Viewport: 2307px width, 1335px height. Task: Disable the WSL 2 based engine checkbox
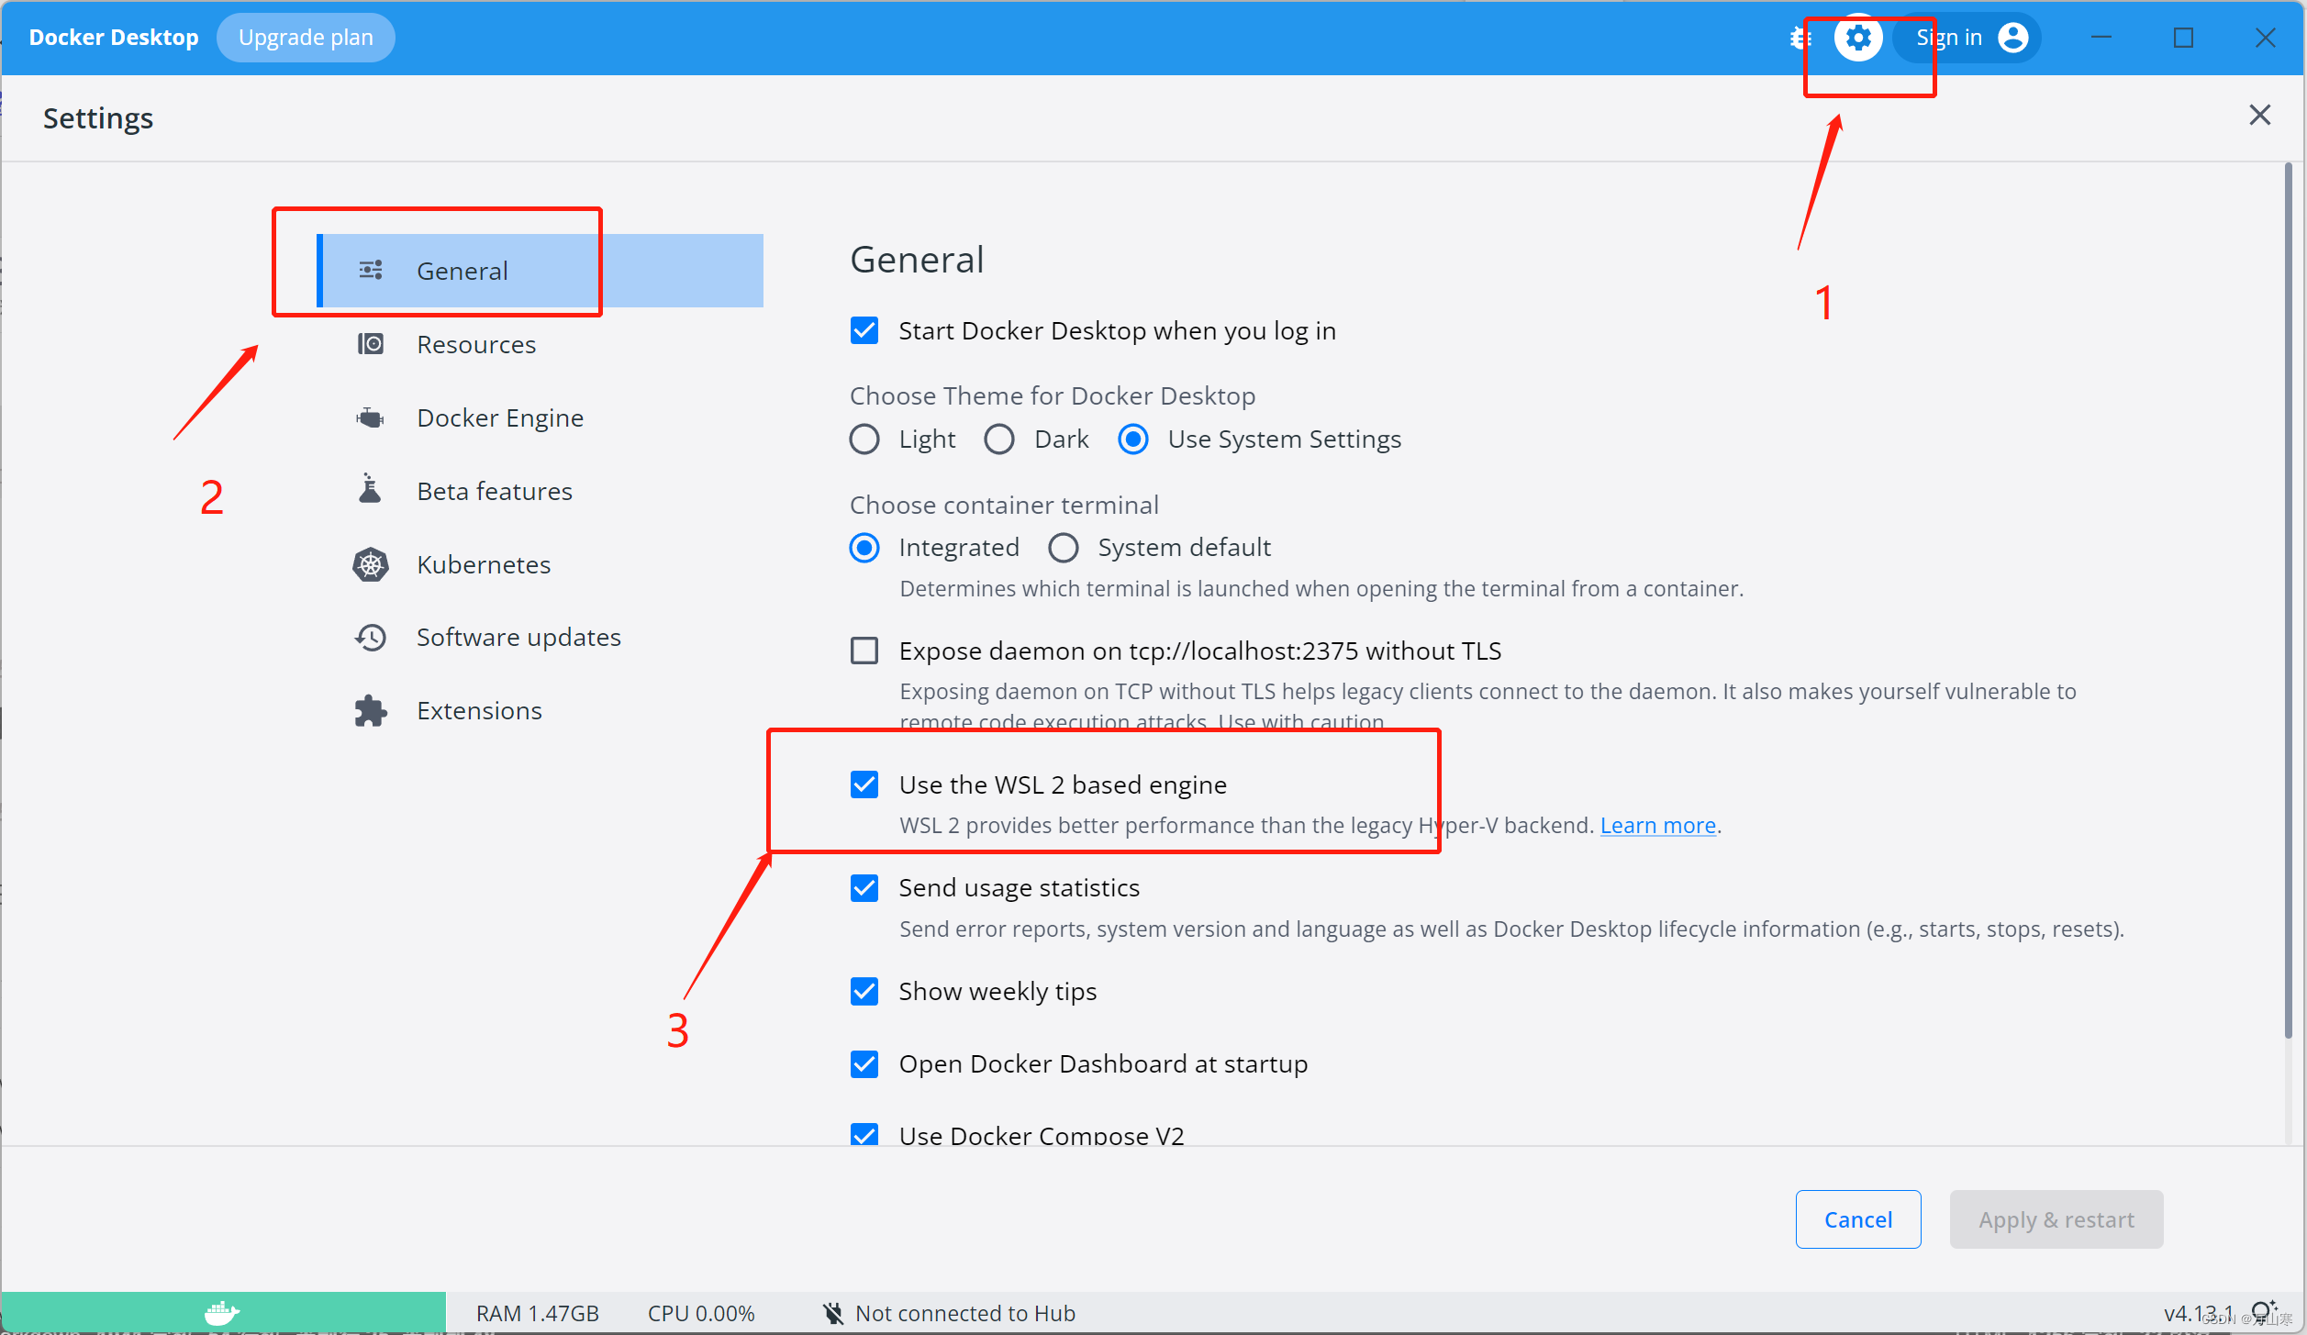(x=864, y=784)
